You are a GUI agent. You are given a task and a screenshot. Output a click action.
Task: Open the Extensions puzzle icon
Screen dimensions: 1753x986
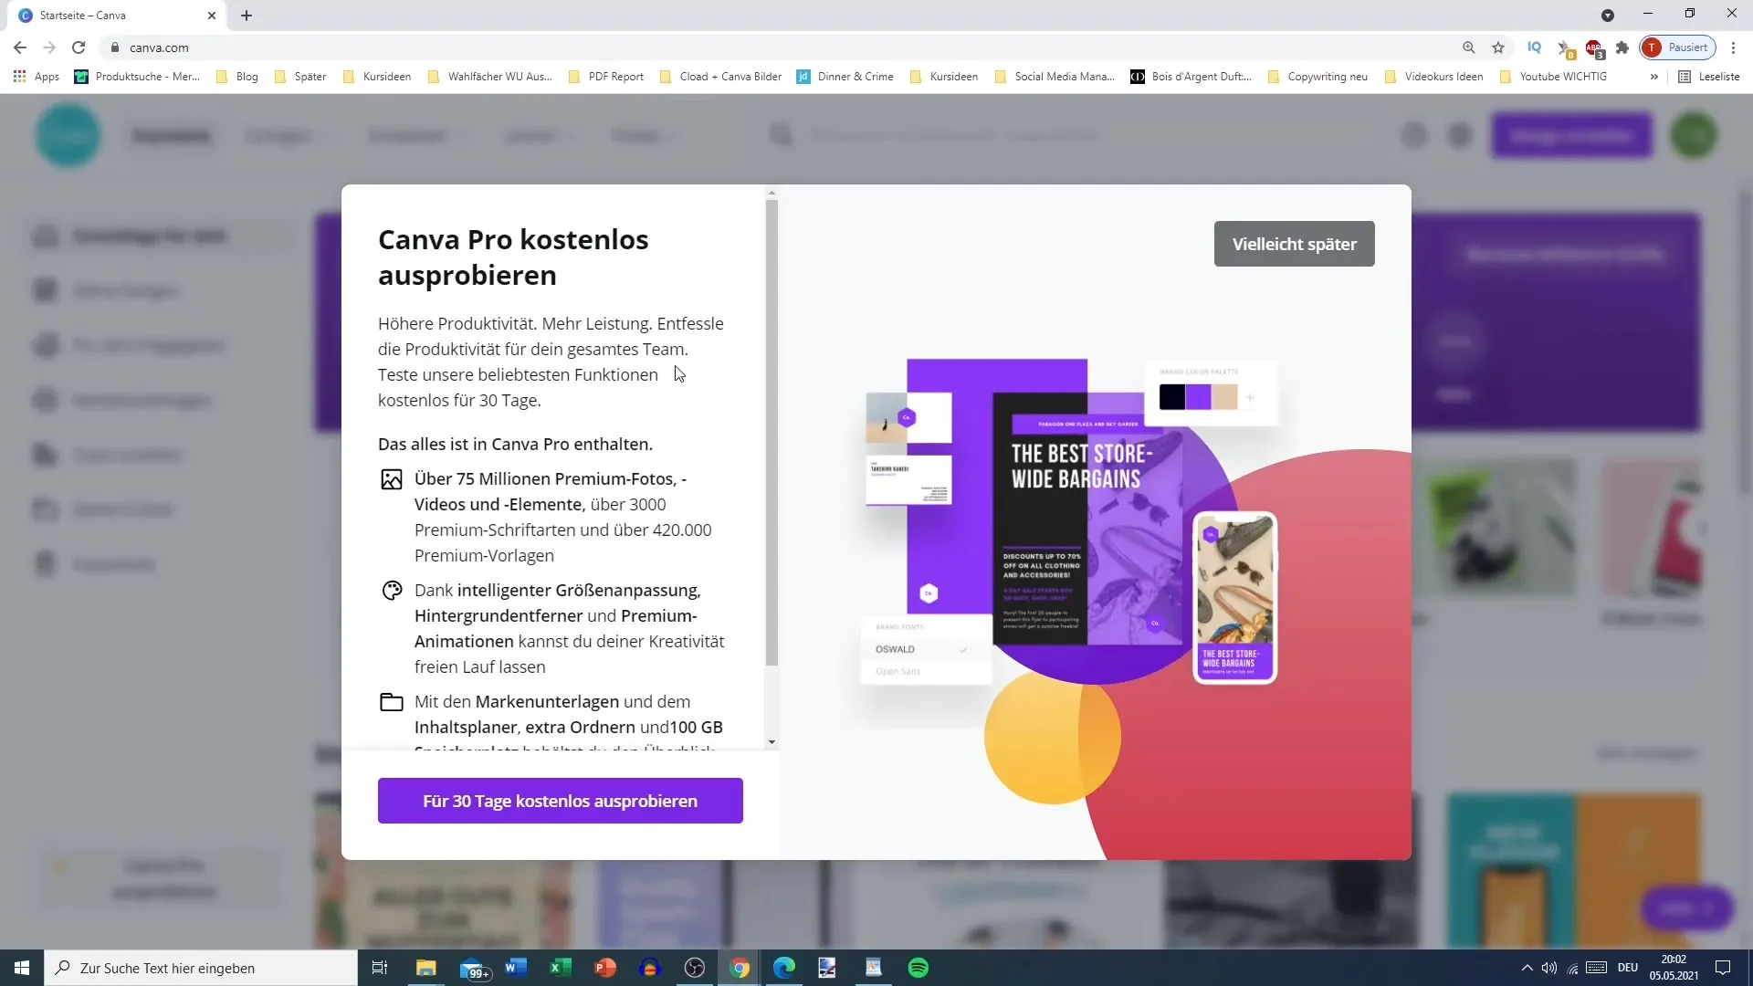[x=1622, y=47]
